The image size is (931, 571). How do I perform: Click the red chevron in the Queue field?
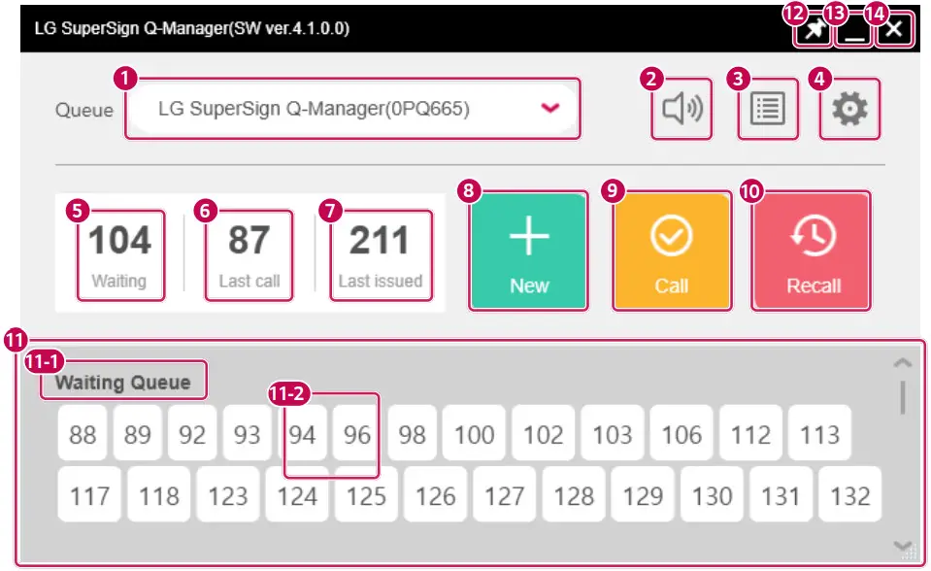[547, 109]
